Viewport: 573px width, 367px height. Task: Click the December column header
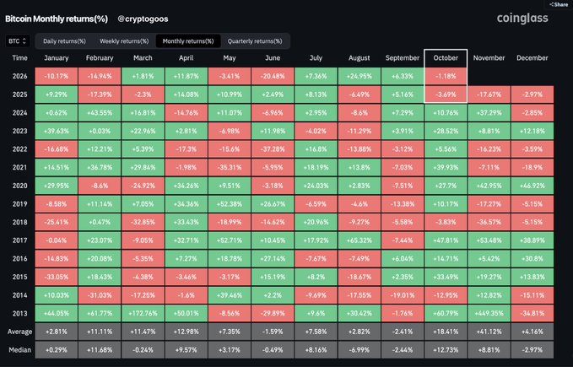[x=532, y=57]
